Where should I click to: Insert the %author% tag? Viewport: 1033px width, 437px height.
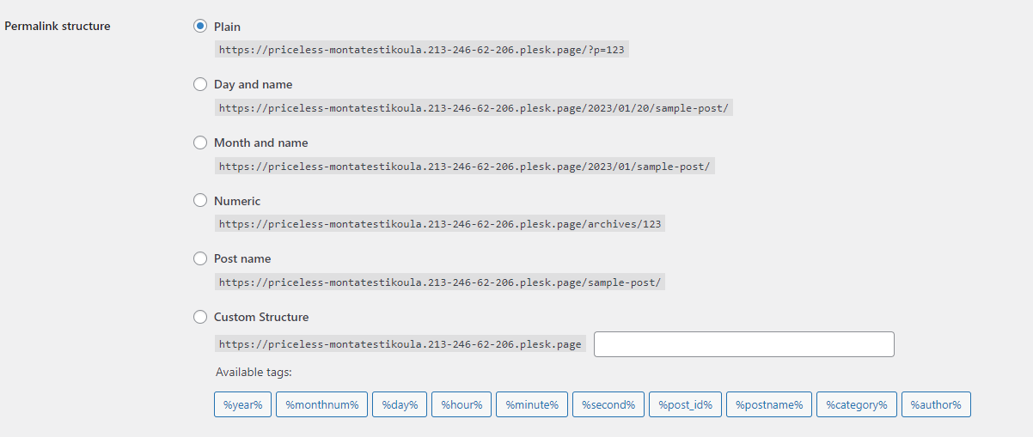pos(936,404)
